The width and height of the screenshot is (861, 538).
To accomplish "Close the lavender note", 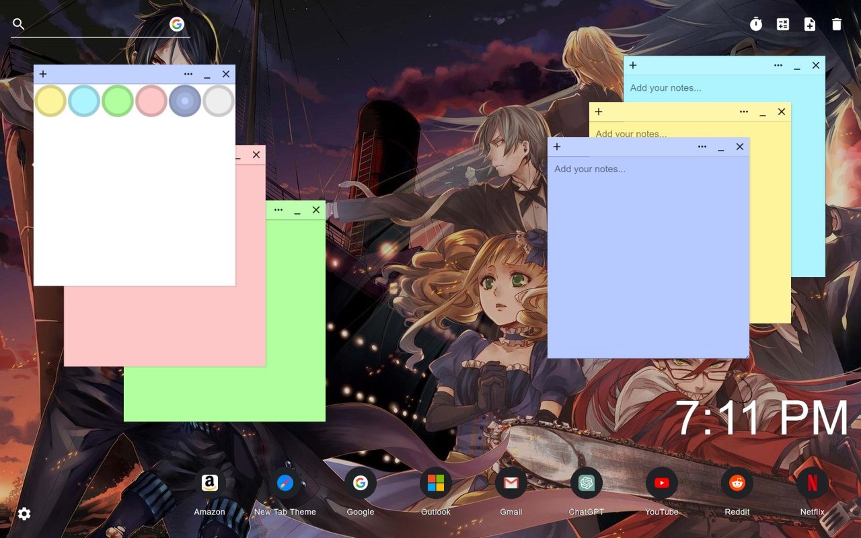I will pos(740,147).
